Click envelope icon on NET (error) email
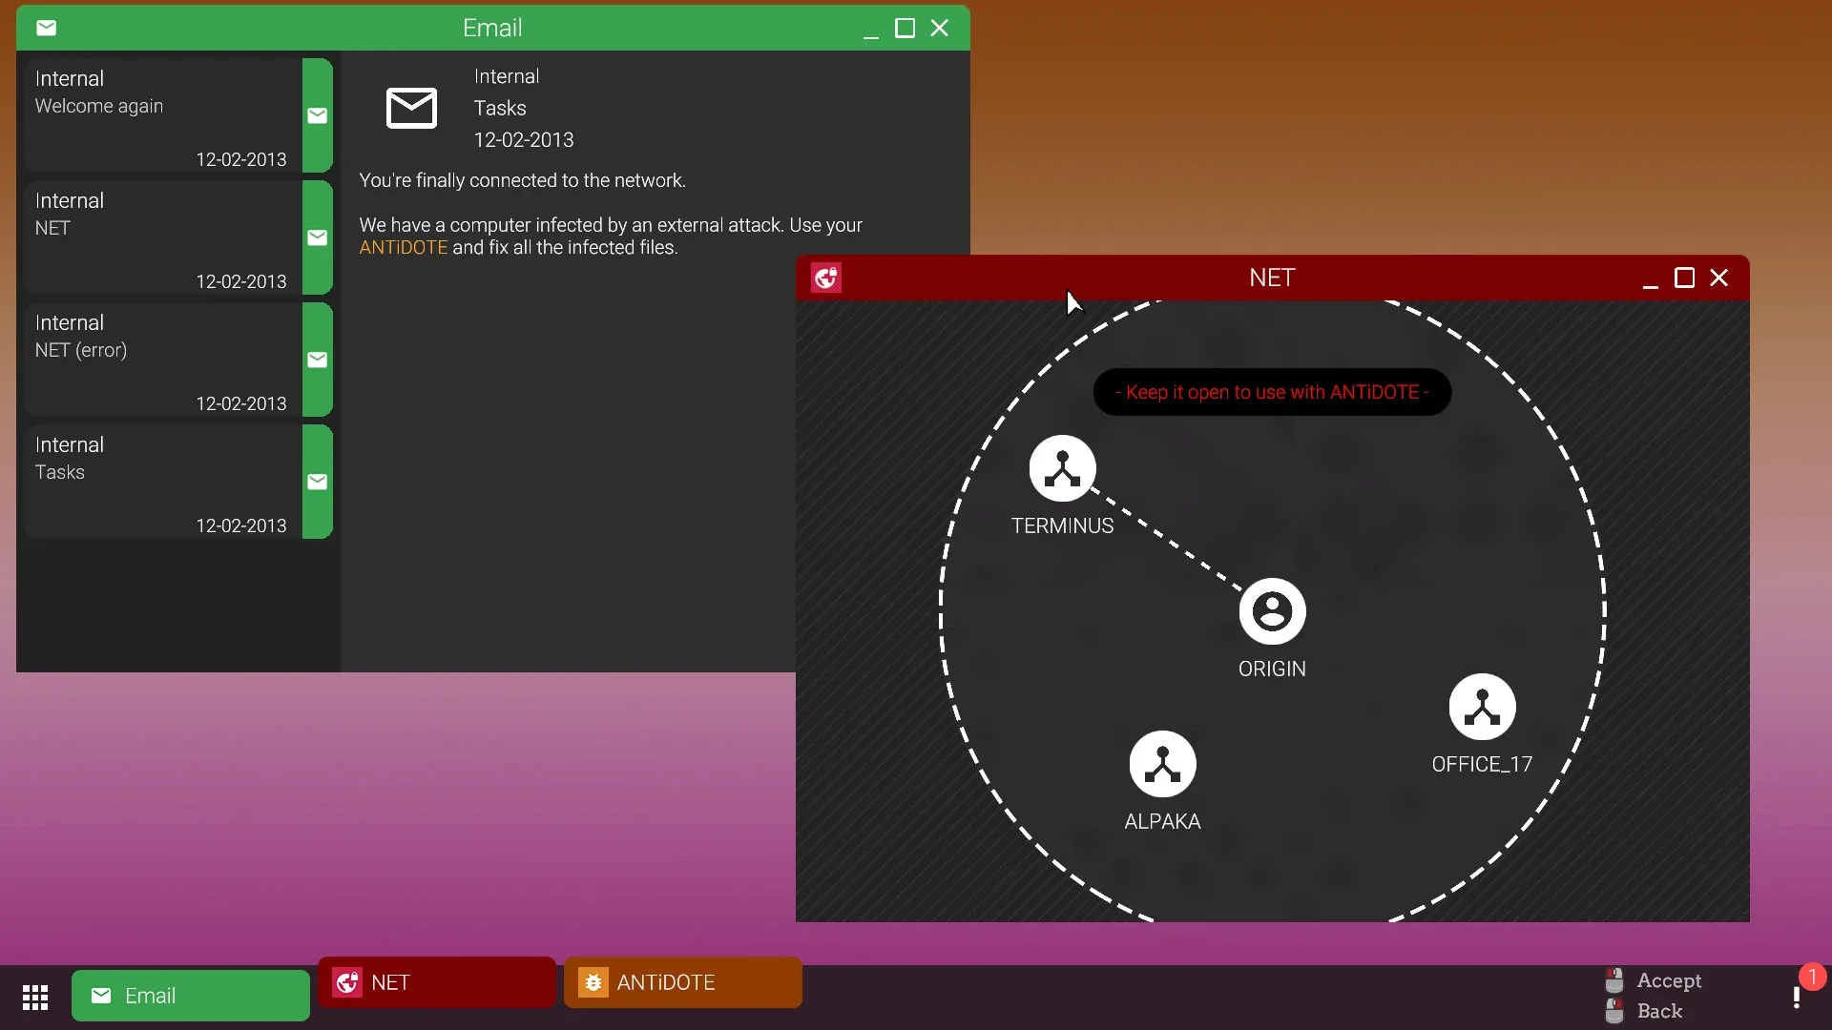Image resolution: width=1832 pixels, height=1030 pixels. coord(318,360)
